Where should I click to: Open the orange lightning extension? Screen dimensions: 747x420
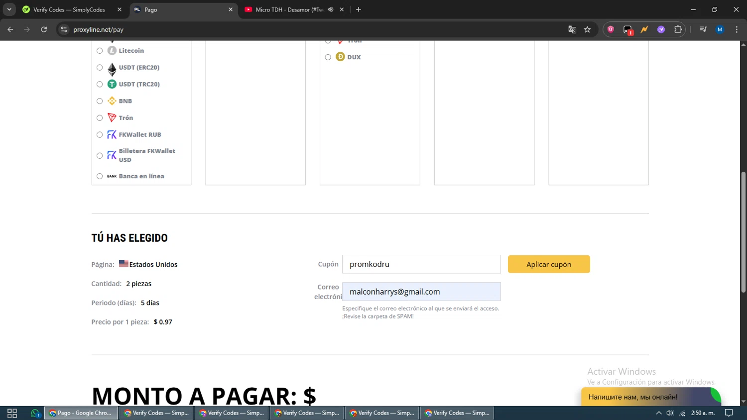pos(644,29)
